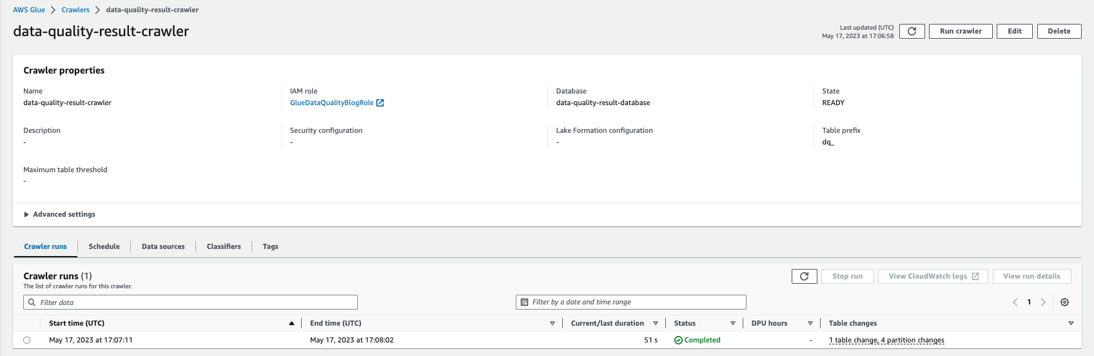This screenshot has height=356, width=1094.
Task: Expand Advanced settings section
Action: point(59,214)
